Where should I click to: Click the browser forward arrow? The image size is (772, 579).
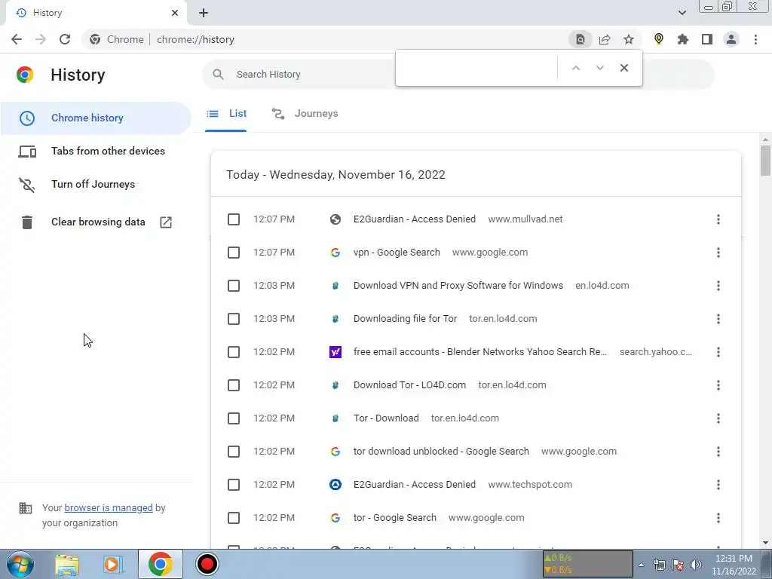(x=41, y=39)
